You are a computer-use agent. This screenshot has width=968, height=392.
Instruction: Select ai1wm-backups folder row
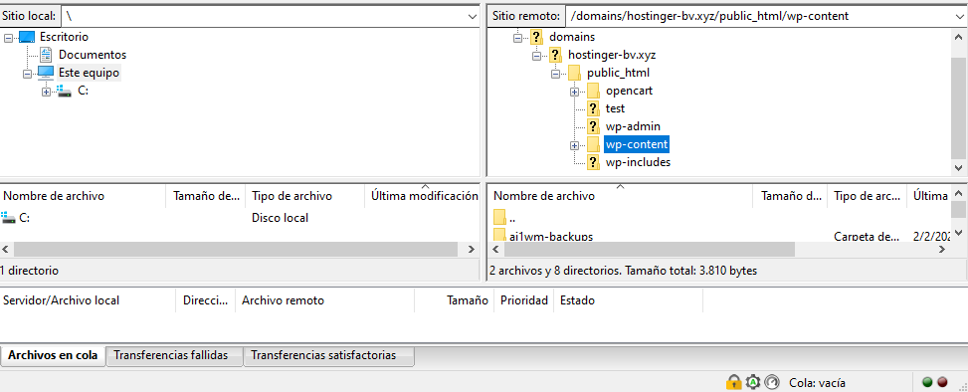coord(720,236)
